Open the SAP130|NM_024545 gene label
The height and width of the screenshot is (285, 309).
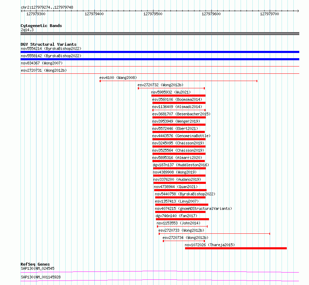(37, 268)
